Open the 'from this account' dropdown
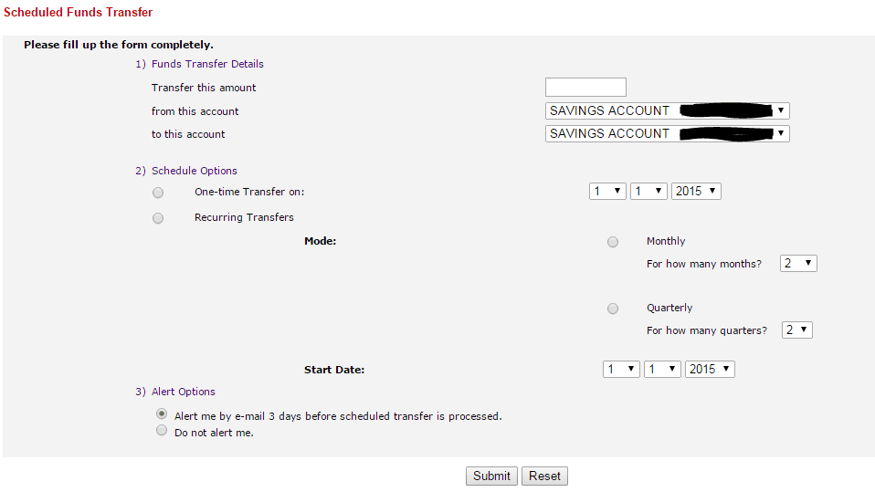Viewport: 875px width, 492px height. coord(667,111)
